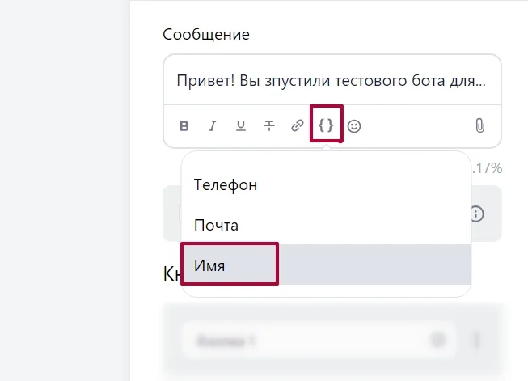Image resolution: width=528 pixels, height=381 pixels.
Task: Apply italic formatting to the message
Action: click(213, 126)
